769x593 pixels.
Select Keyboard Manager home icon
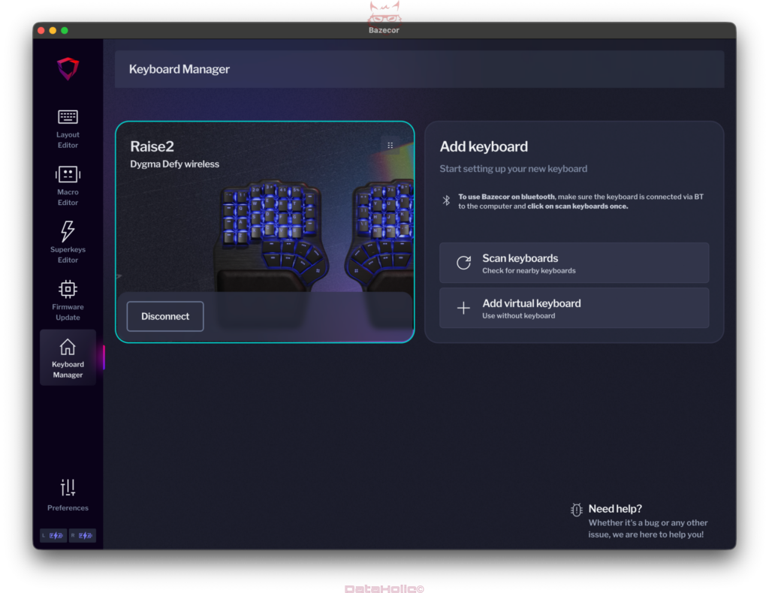[68, 347]
